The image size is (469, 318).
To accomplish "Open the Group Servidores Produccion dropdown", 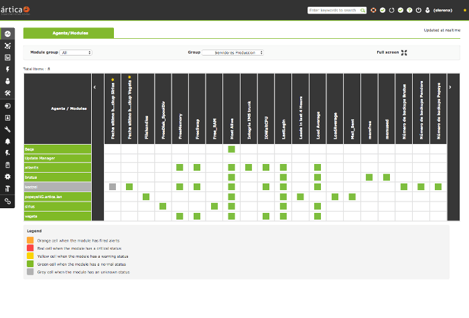I will pyautogui.click(x=233, y=52).
